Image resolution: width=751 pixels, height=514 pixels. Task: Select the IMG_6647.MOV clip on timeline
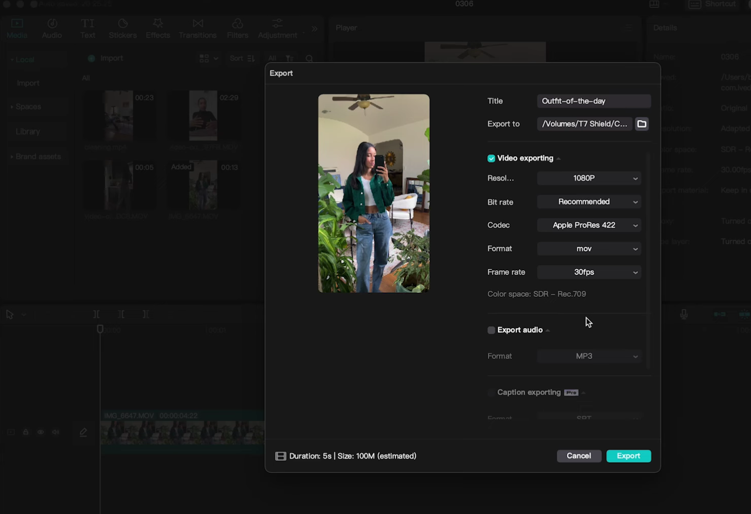[182, 432]
